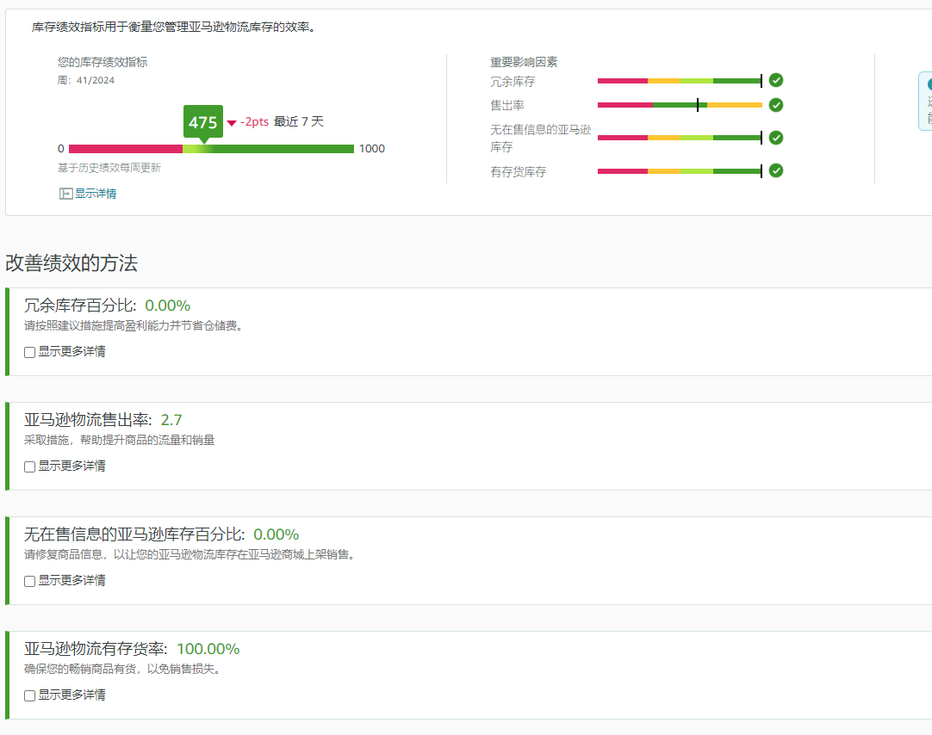Check 显示更多详情 under 无在售信息的亚马逊库存百分比
This screenshot has width=932, height=735.
(x=30, y=582)
